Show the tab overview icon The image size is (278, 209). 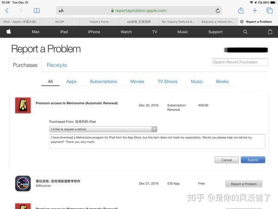pos(270,11)
